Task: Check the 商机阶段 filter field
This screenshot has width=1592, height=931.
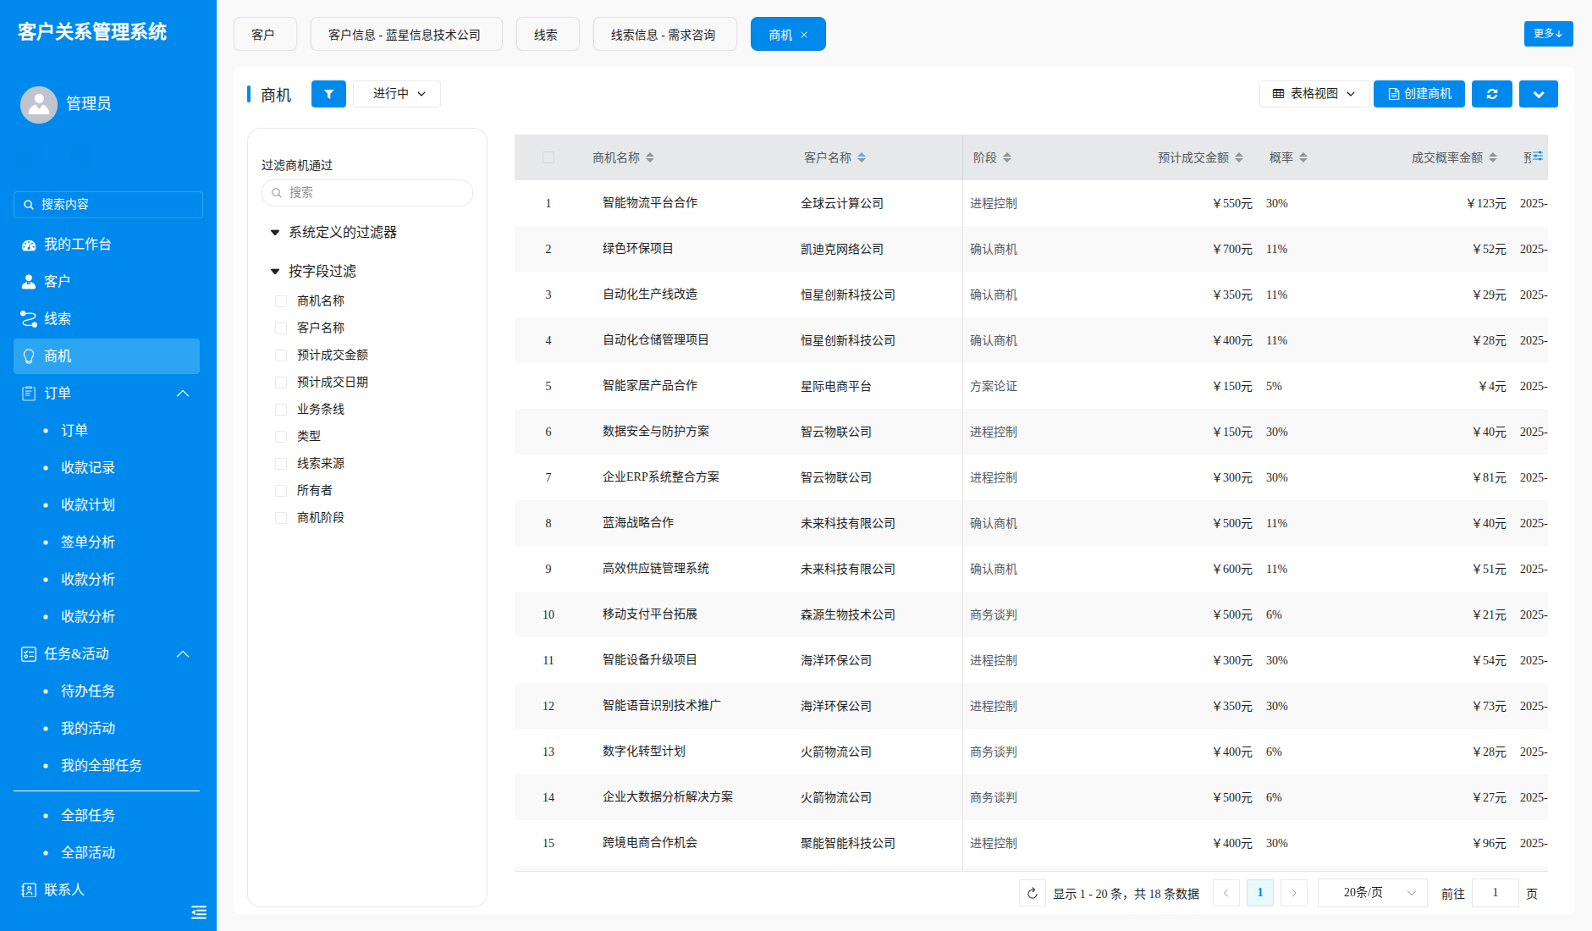Action: coord(281,518)
